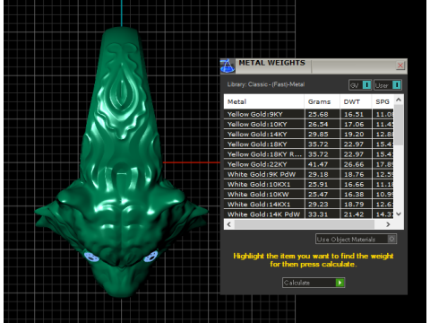The width and height of the screenshot is (430, 323).
Task: Click the horizontal scroll right arrow
Action: (388, 224)
